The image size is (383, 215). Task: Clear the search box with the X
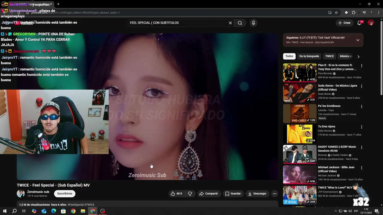[230, 23]
